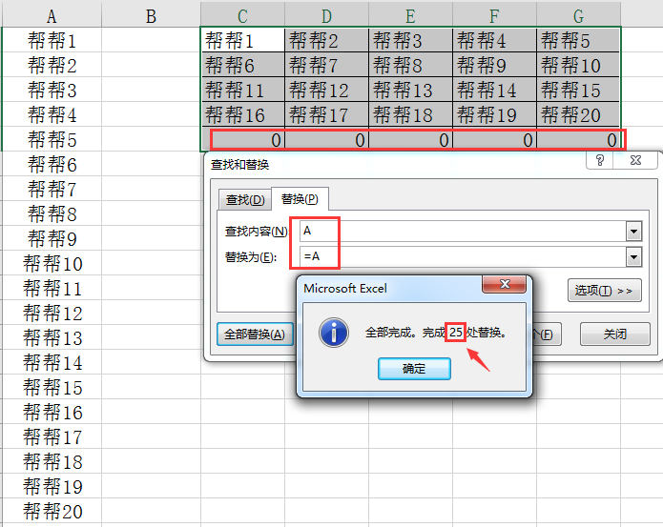Select column A header

pos(52,16)
